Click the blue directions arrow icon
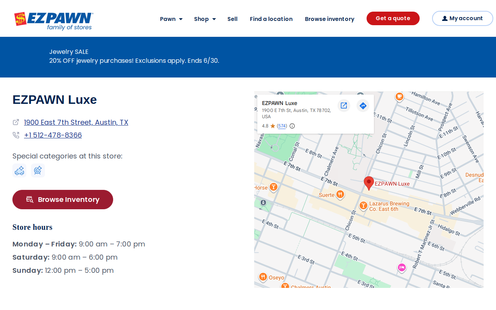This screenshot has width=496, height=310. coord(363,105)
